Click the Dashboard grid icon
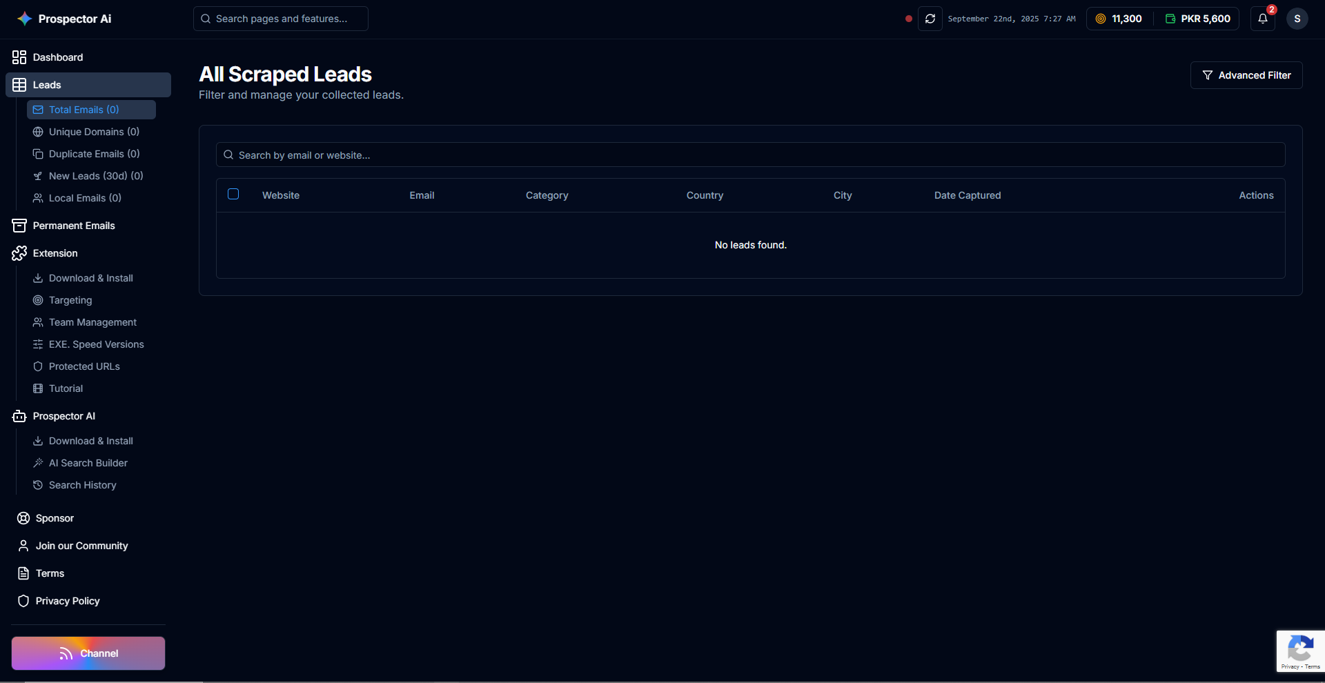 click(x=19, y=57)
